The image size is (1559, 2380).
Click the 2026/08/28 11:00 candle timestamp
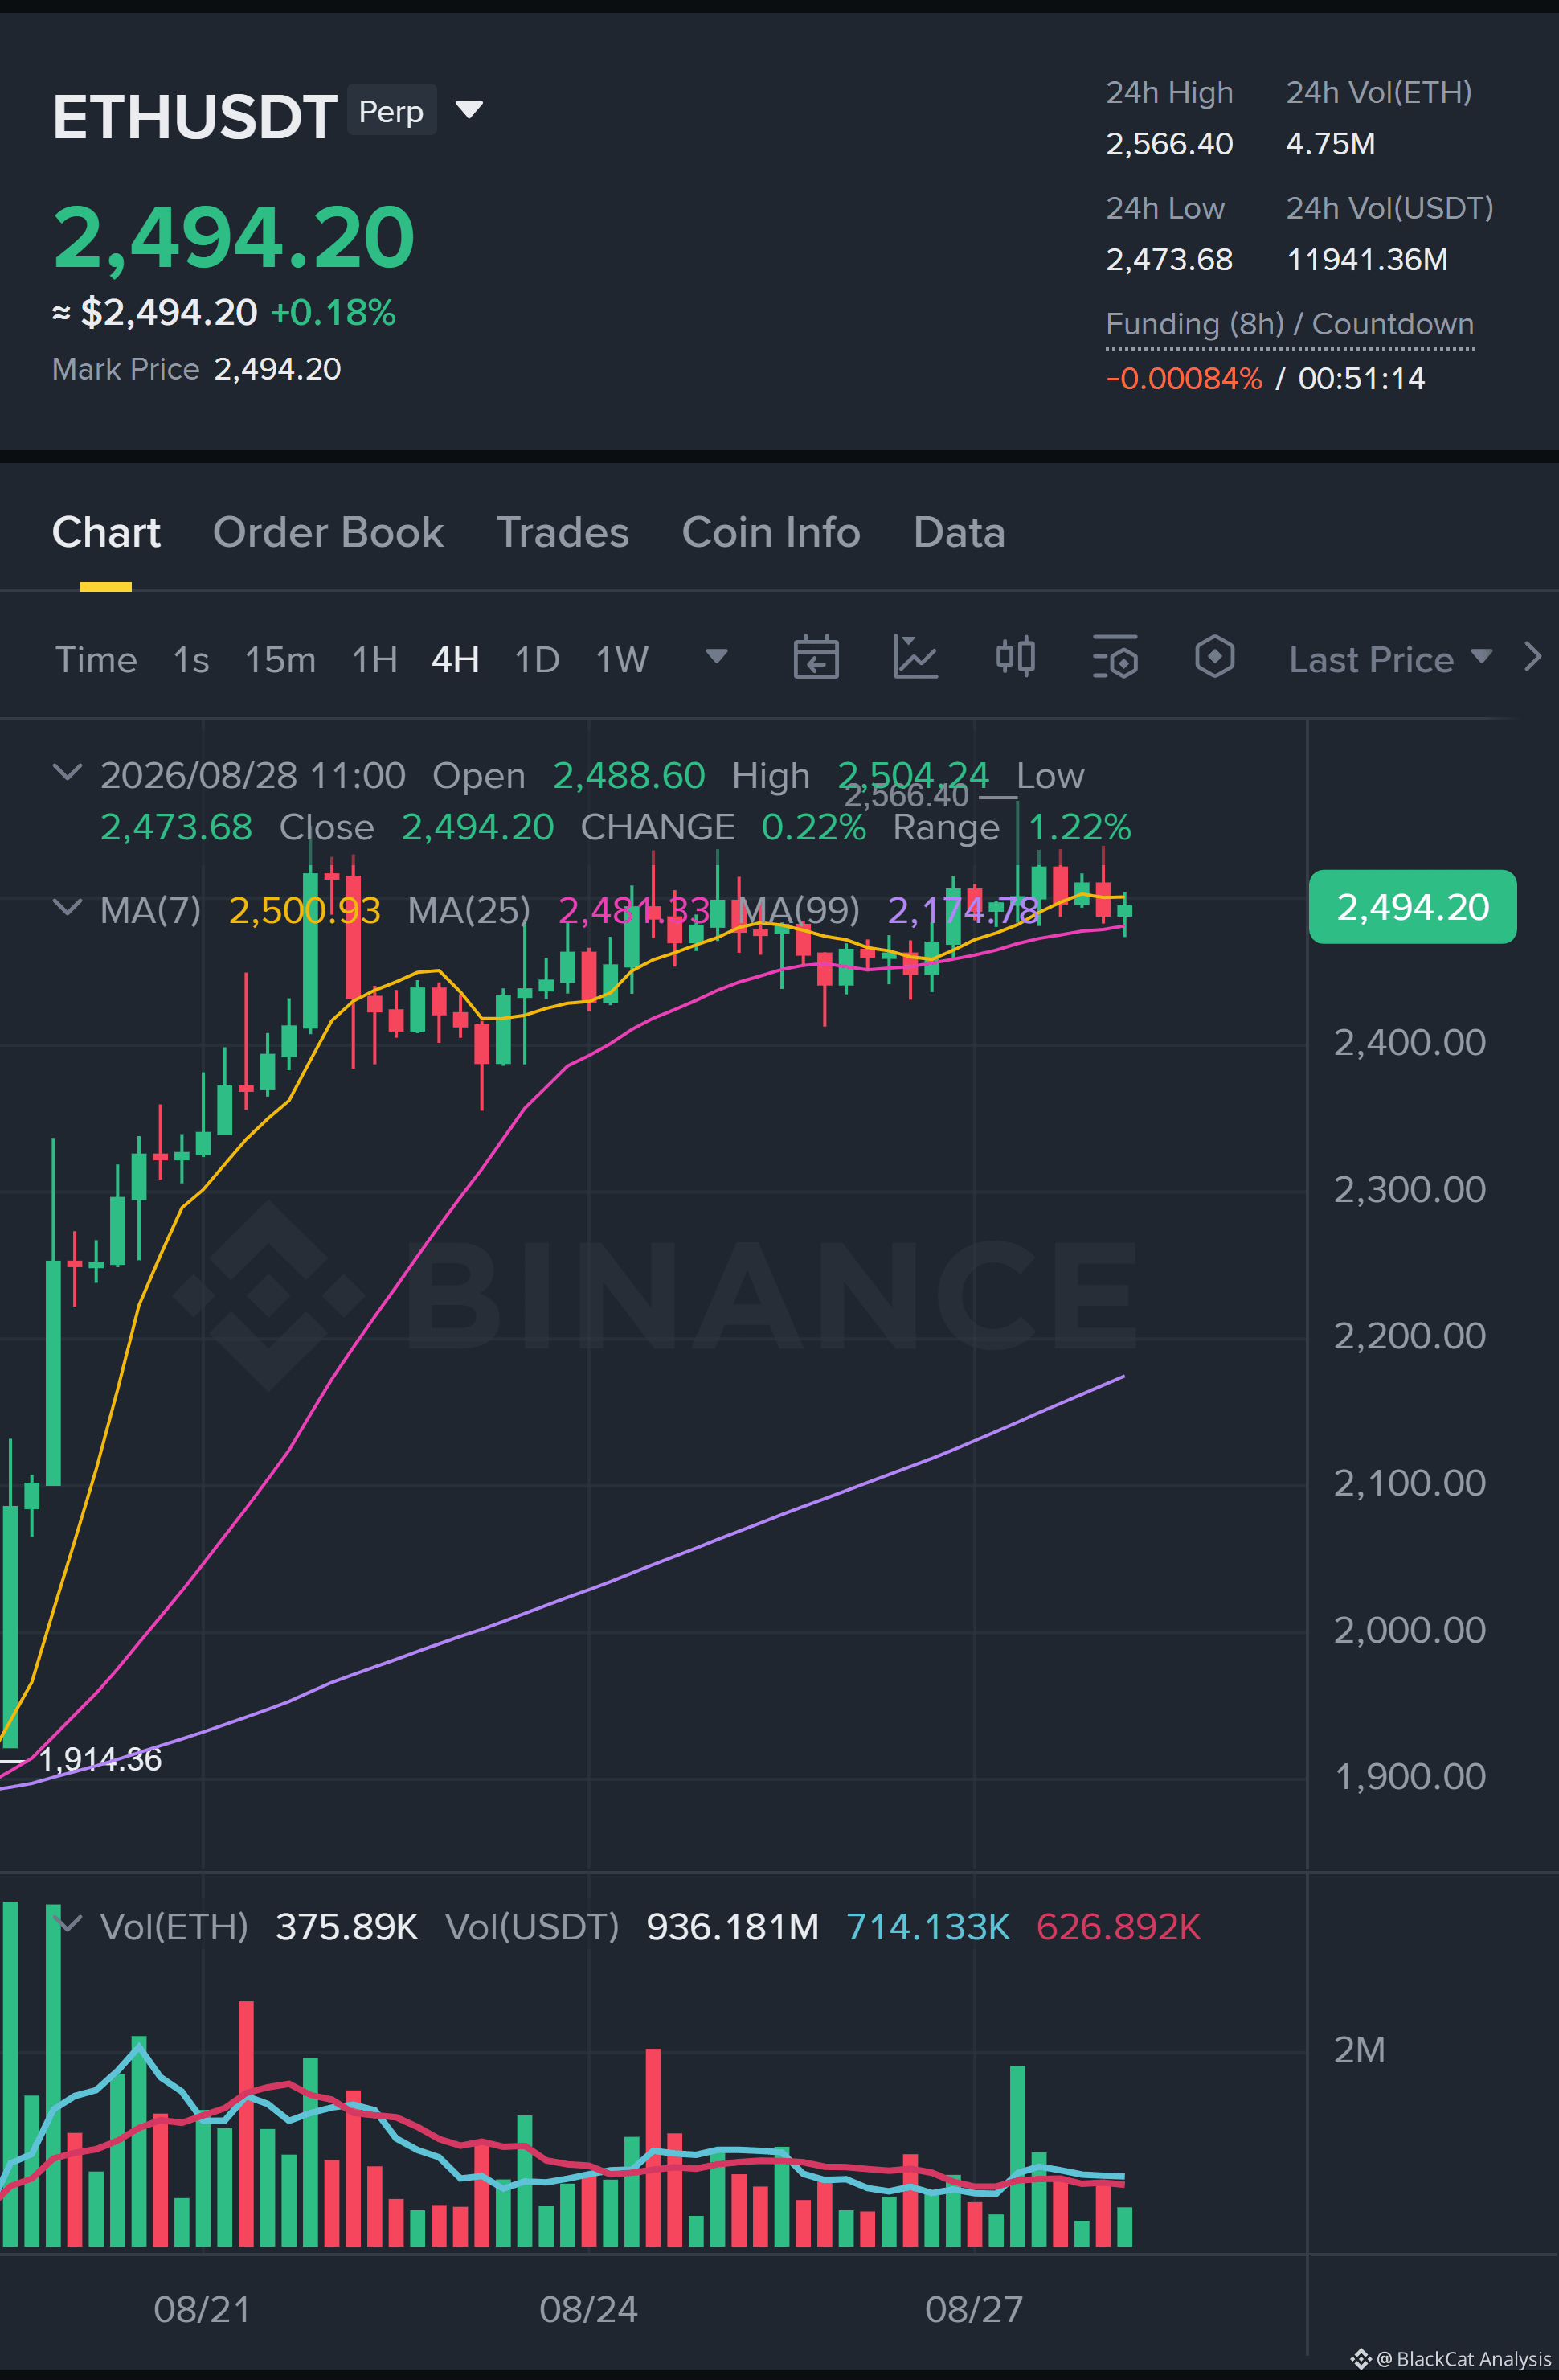coord(253,775)
